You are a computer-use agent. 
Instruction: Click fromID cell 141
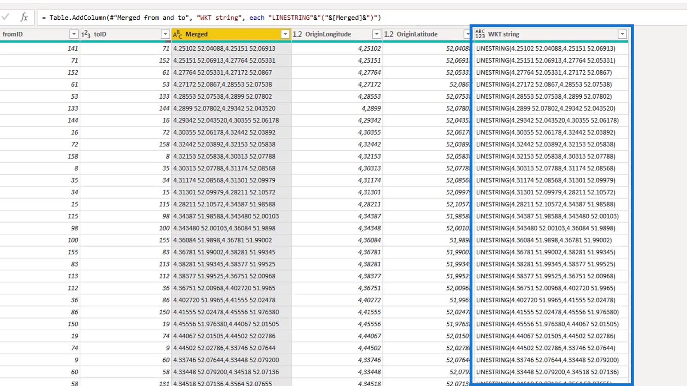pyautogui.click(x=40, y=48)
